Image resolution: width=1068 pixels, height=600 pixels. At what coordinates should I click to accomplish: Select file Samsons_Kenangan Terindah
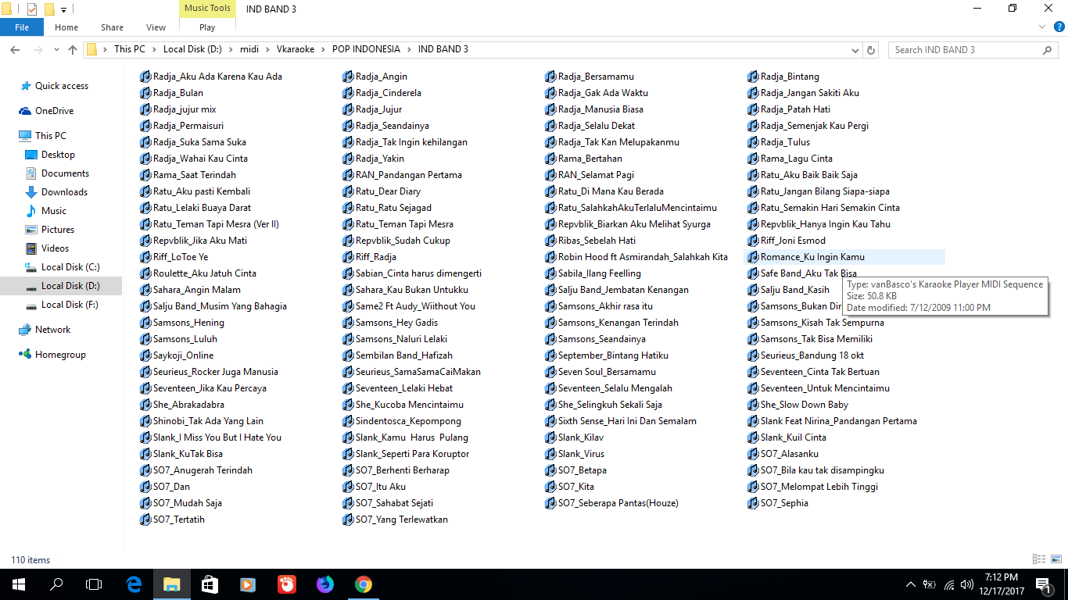pos(611,323)
